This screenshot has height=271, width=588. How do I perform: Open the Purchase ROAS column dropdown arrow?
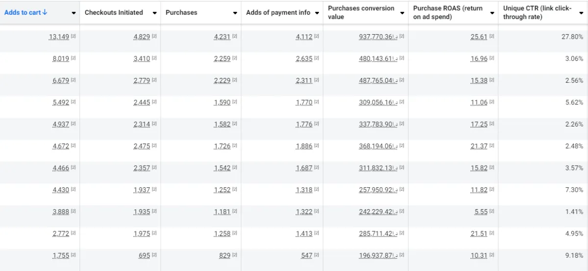(492, 13)
